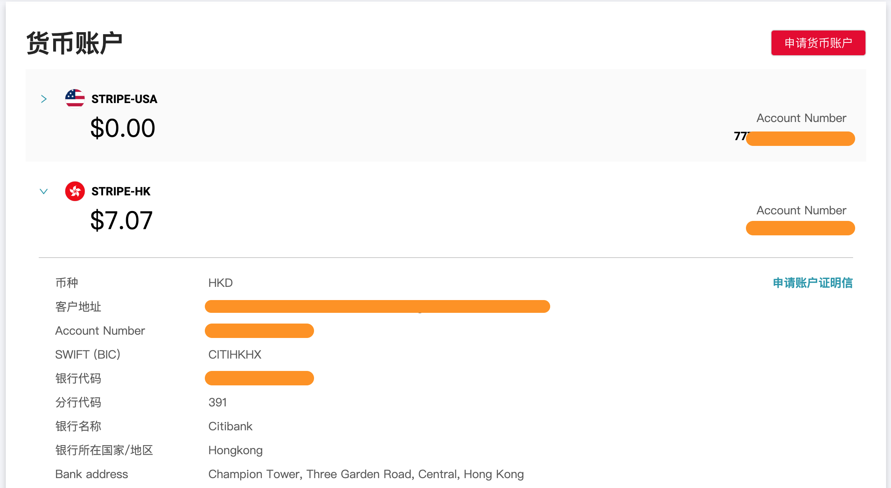891x488 pixels.
Task: Click the Citibank bank name value
Action: click(230, 426)
